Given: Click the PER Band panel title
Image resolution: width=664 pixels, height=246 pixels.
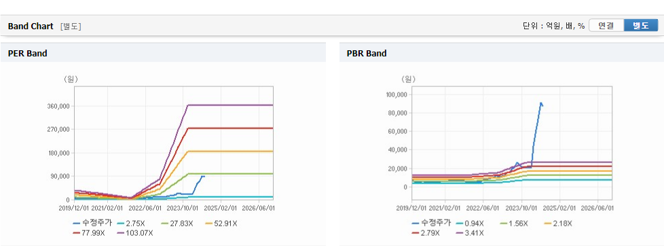Looking at the screenshot, I should [27, 54].
